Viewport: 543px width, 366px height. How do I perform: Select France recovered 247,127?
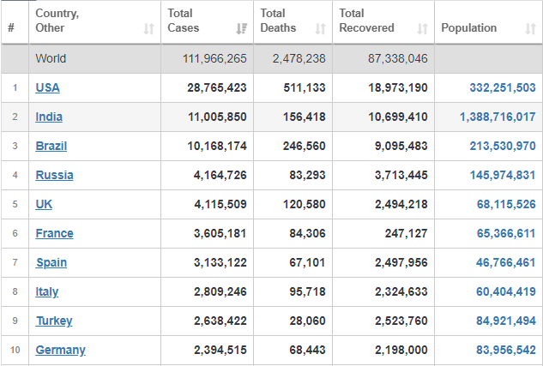[407, 233]
